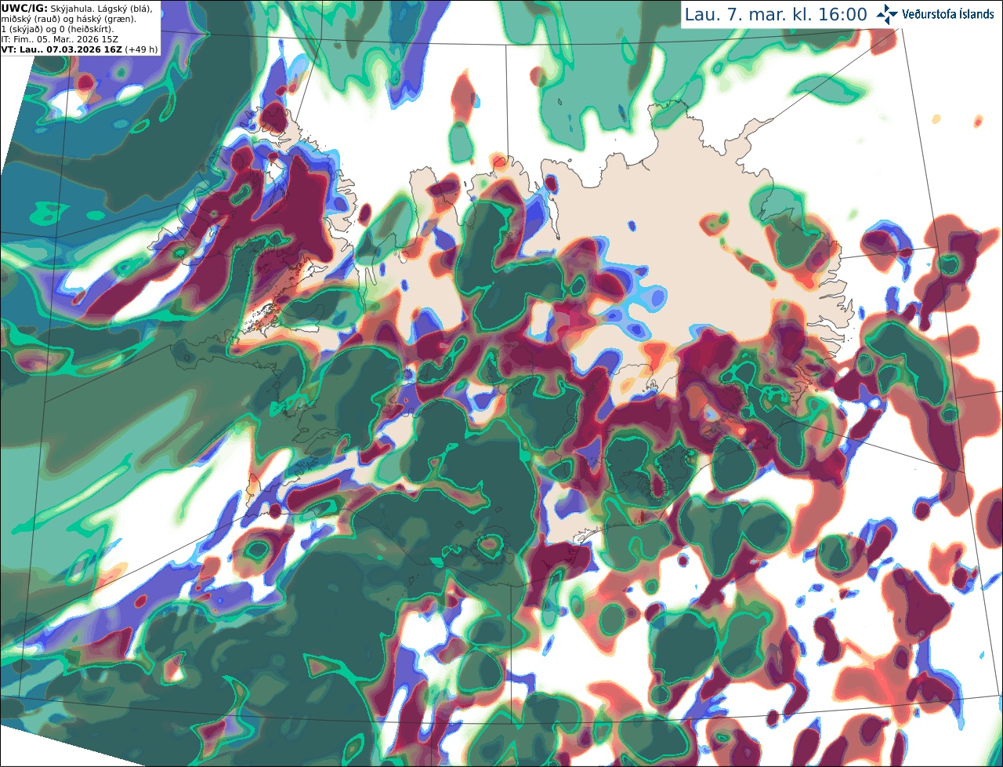
Task: Click the '1 (skýjað) og 0 (heiðskírt).' line
Action: pos(57,29)
